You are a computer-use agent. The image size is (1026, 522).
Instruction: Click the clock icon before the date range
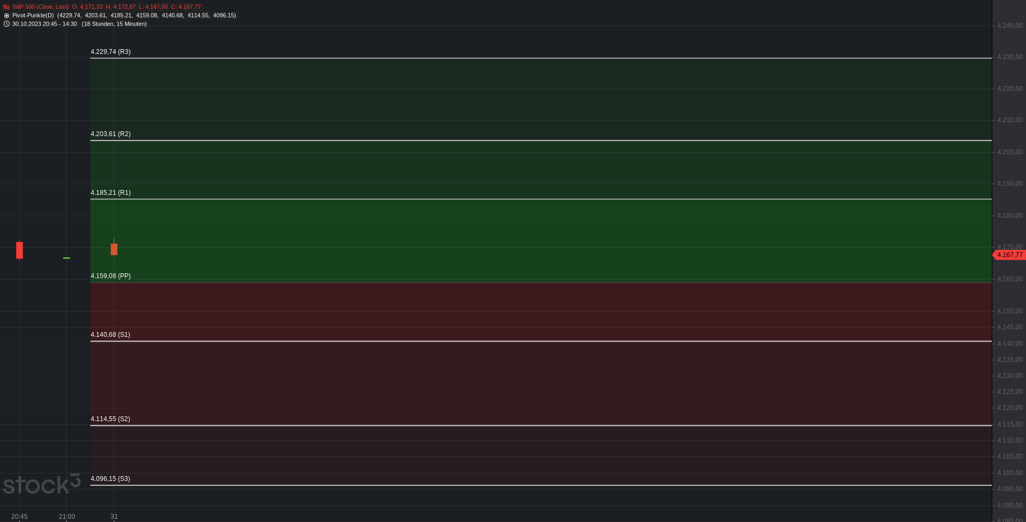coord(6,24)
